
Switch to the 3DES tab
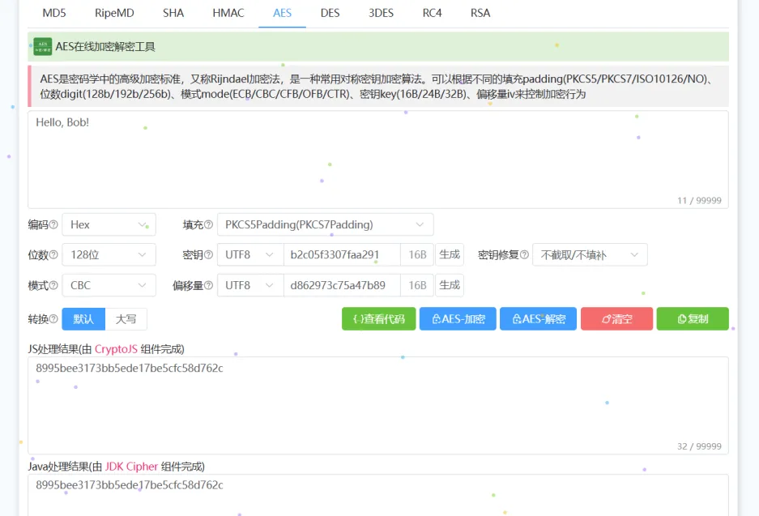tap(381, 13)
